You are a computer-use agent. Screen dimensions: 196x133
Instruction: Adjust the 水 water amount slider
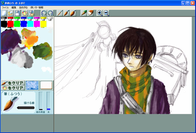pyautogui.click(x=49, y=101)
